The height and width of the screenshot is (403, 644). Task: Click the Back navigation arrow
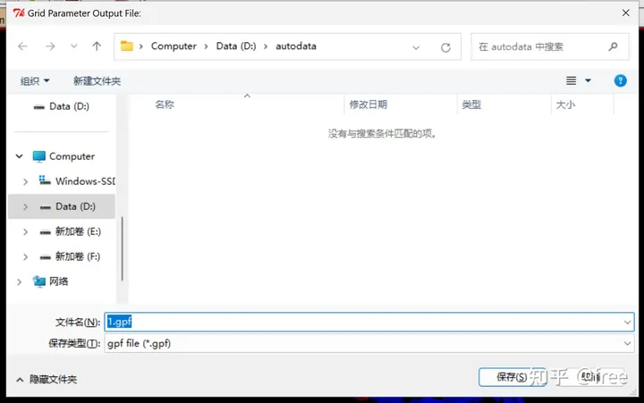coord(22,46)
